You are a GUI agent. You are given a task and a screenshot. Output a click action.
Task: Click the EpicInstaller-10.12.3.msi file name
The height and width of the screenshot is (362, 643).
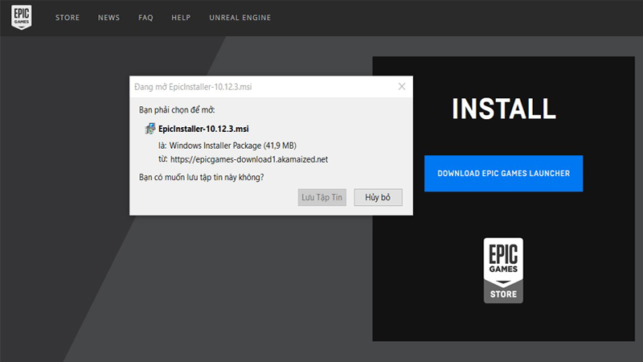[203, 129]
